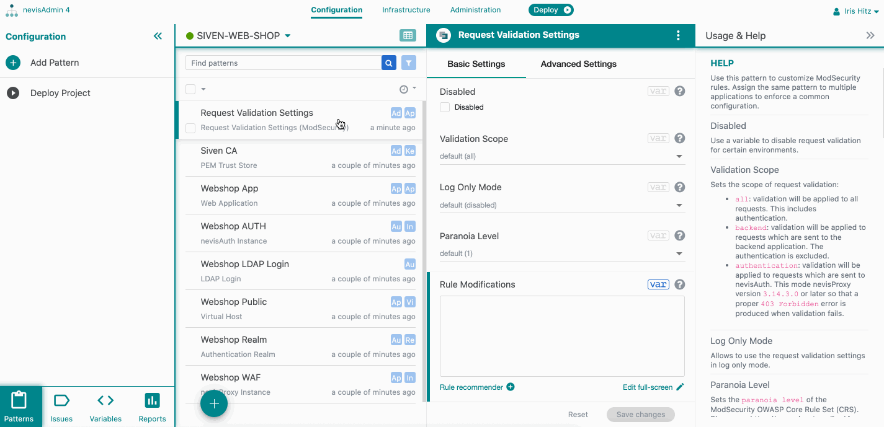Open the three-dot pattern options menu
This screenshot has width=884, height=427.
pos(678,35)
